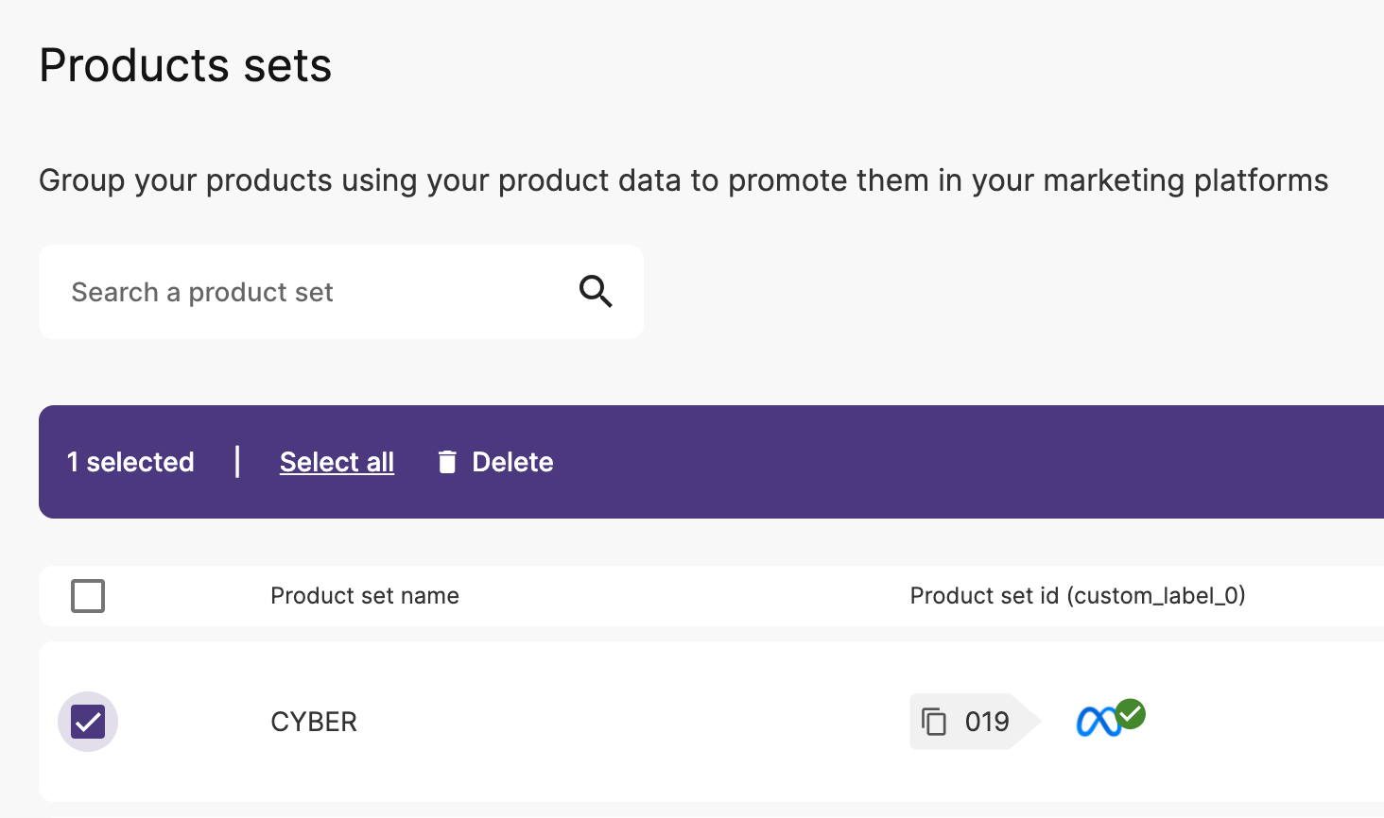Check the header select-all checkbox

(88, 596)
